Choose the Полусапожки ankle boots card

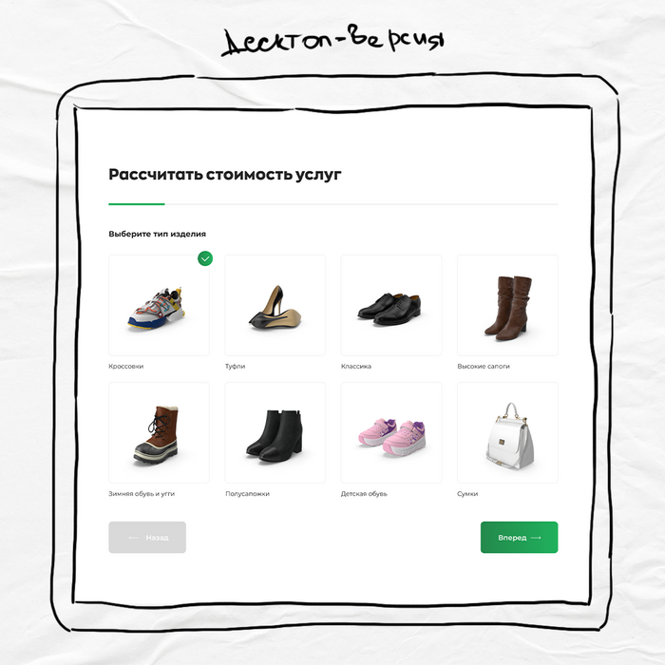pos(275,432)
